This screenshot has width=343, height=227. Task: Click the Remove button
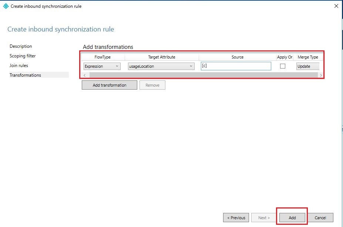(x=152, y=85)
